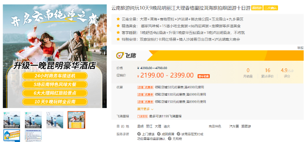Click the 成团保障 checkmark icon
Screen dimensions: 306x142
pos(159,134)
